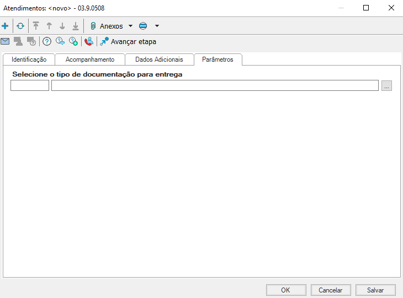The image size is (403, 298).
Task: Click the previous record up arrow
Action: tap(49, 26)
